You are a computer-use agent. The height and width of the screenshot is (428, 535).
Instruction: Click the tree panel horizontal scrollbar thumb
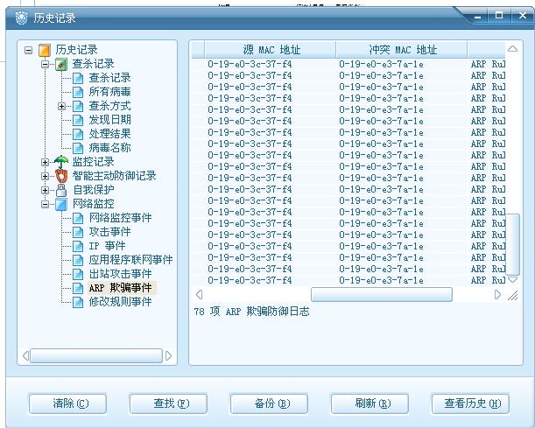96,356
